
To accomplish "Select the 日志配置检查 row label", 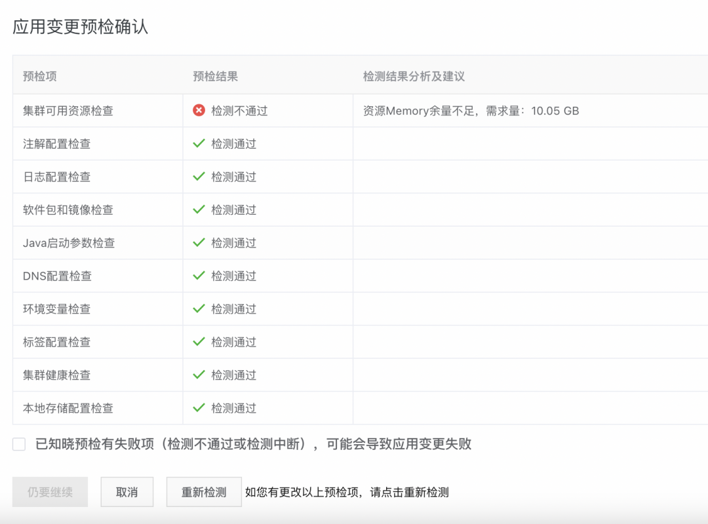I will (x=57, y=177).
